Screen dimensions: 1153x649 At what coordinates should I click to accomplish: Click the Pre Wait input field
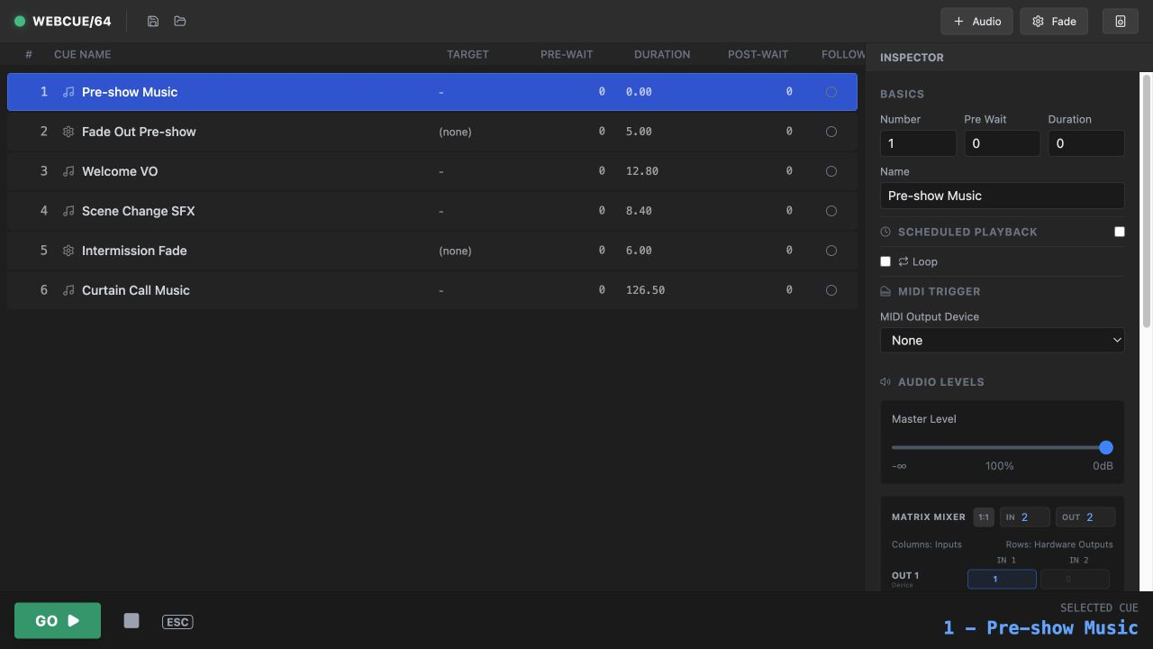coord(1002,143)
